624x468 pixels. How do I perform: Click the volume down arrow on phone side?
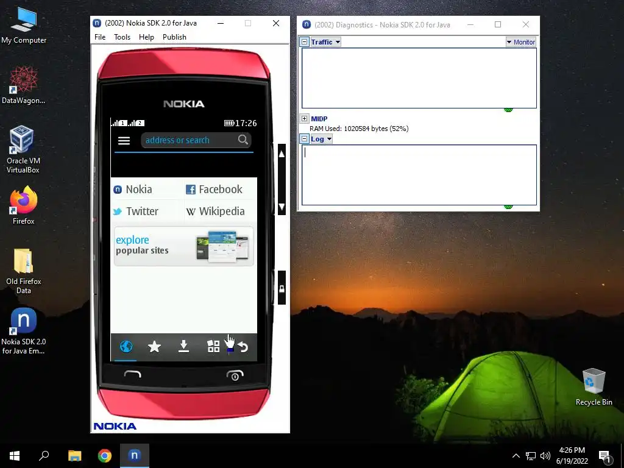[282, 207]
